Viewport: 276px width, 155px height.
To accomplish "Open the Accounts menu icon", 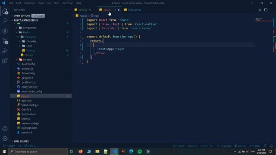I will (5, 129).
